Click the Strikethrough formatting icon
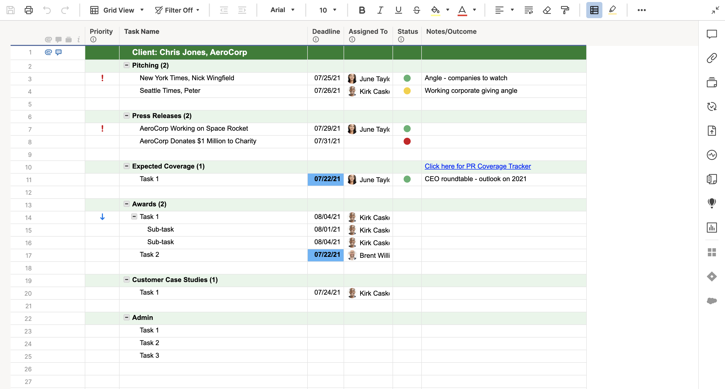 pyautogui.click(x=416, y=10)
